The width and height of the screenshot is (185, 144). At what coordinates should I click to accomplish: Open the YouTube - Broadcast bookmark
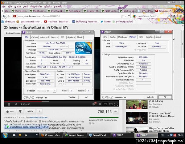[x=57, y=21]
